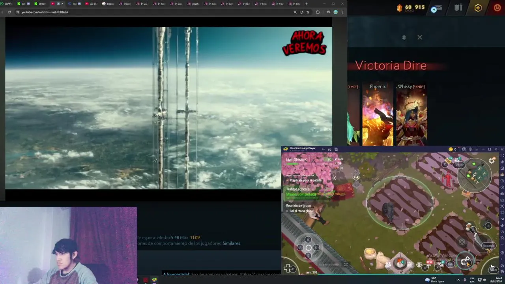Switch to the 'traduc' browser tab
The width and height of the screenshot is (505, 284).
(x=108, y=4)
